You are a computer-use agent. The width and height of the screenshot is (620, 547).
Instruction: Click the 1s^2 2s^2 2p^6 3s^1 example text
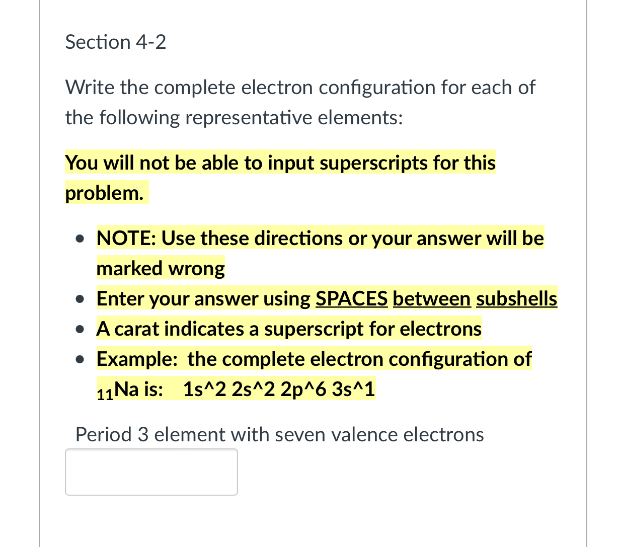click(279, 388)
